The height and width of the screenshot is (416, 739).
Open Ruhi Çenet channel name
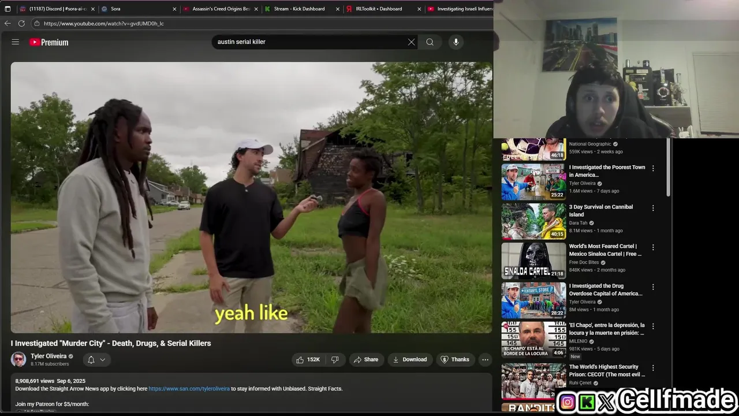point(579,382)
